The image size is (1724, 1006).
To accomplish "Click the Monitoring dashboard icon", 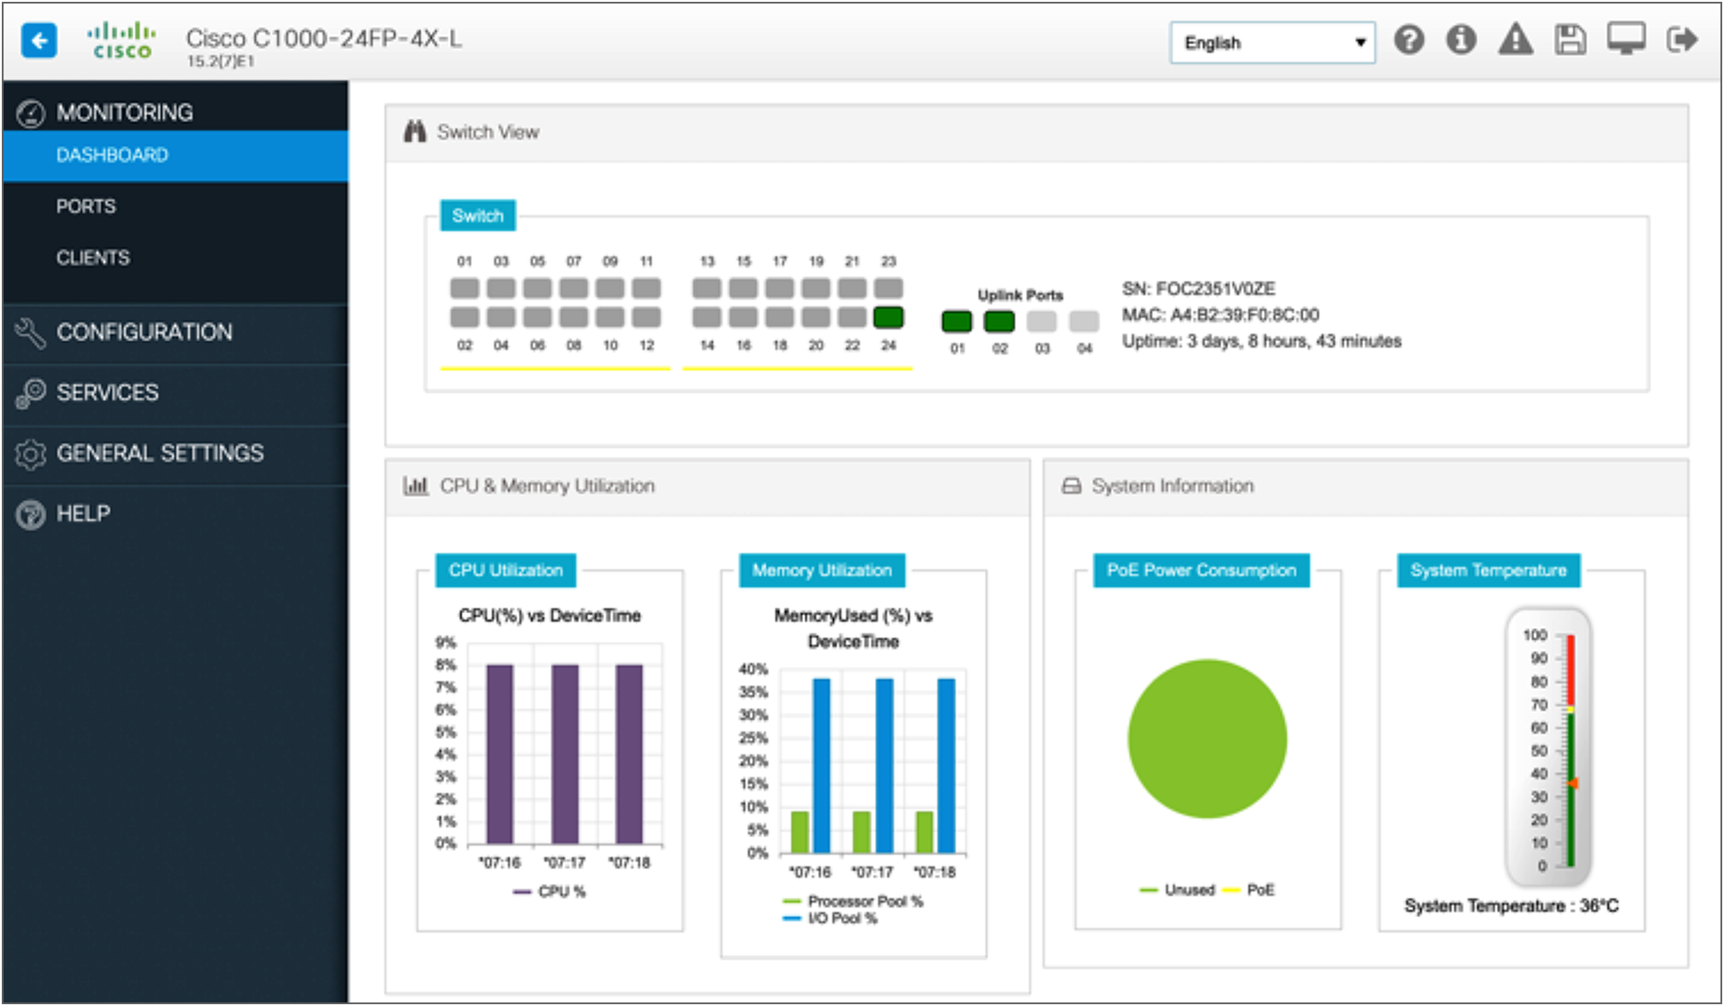I will pyautogui.click(x=31, y=110).
